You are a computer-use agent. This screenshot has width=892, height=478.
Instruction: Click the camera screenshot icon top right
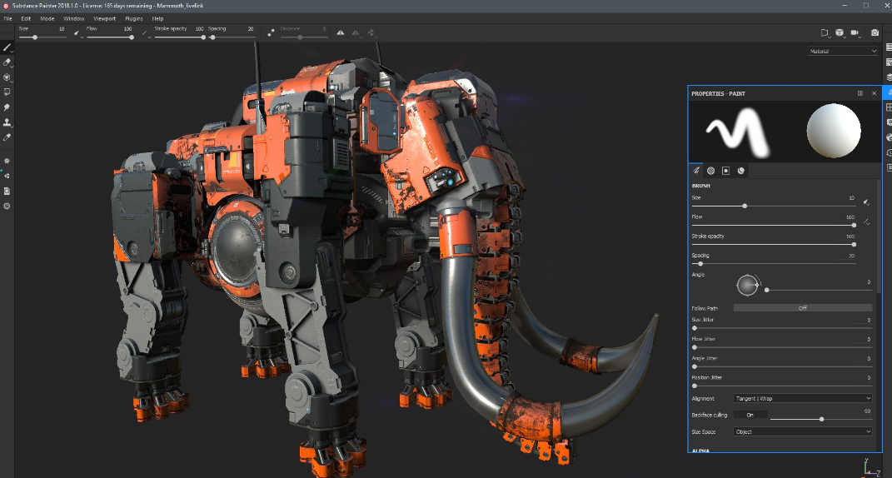click(875, 33)
